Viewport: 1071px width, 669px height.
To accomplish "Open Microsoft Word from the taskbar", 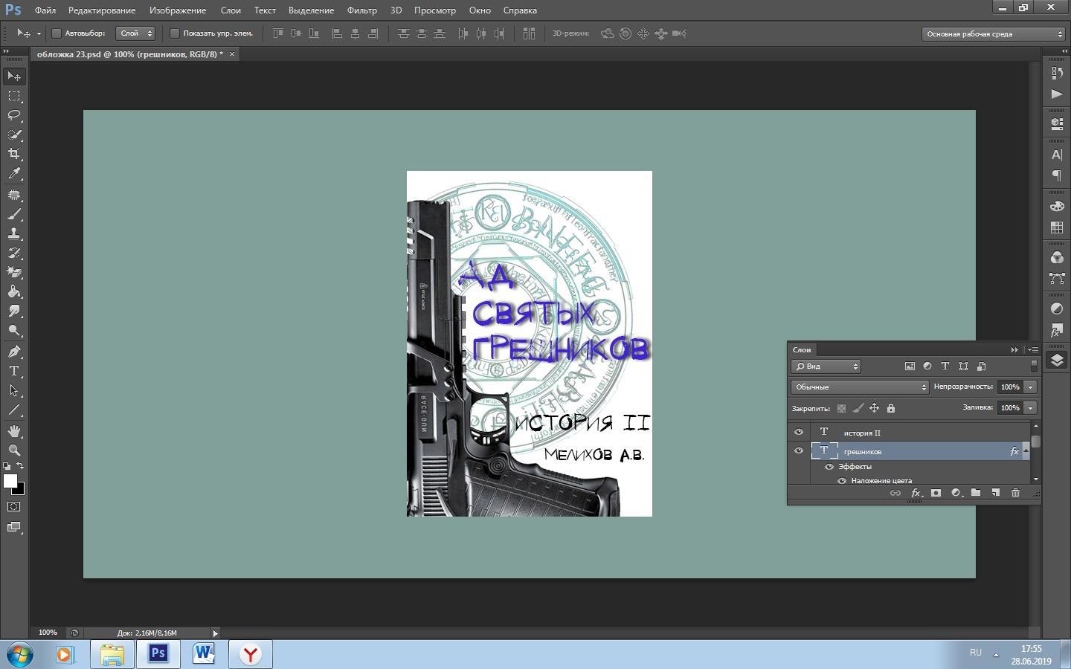I will click(x=204, y=654).
